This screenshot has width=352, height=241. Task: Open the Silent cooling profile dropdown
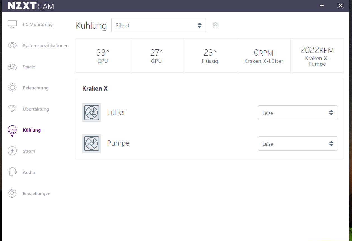point(159,25)
